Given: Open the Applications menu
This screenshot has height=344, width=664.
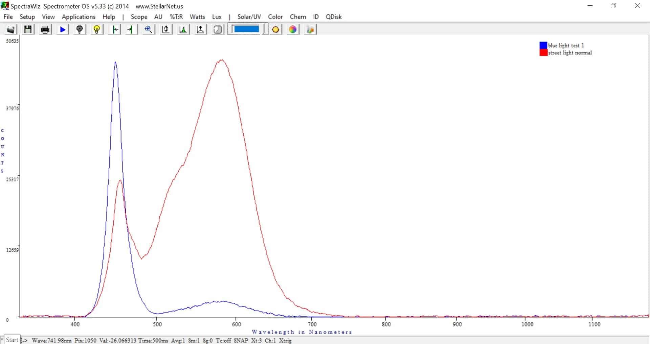Looking at the screenshot, I should point(79,17).
